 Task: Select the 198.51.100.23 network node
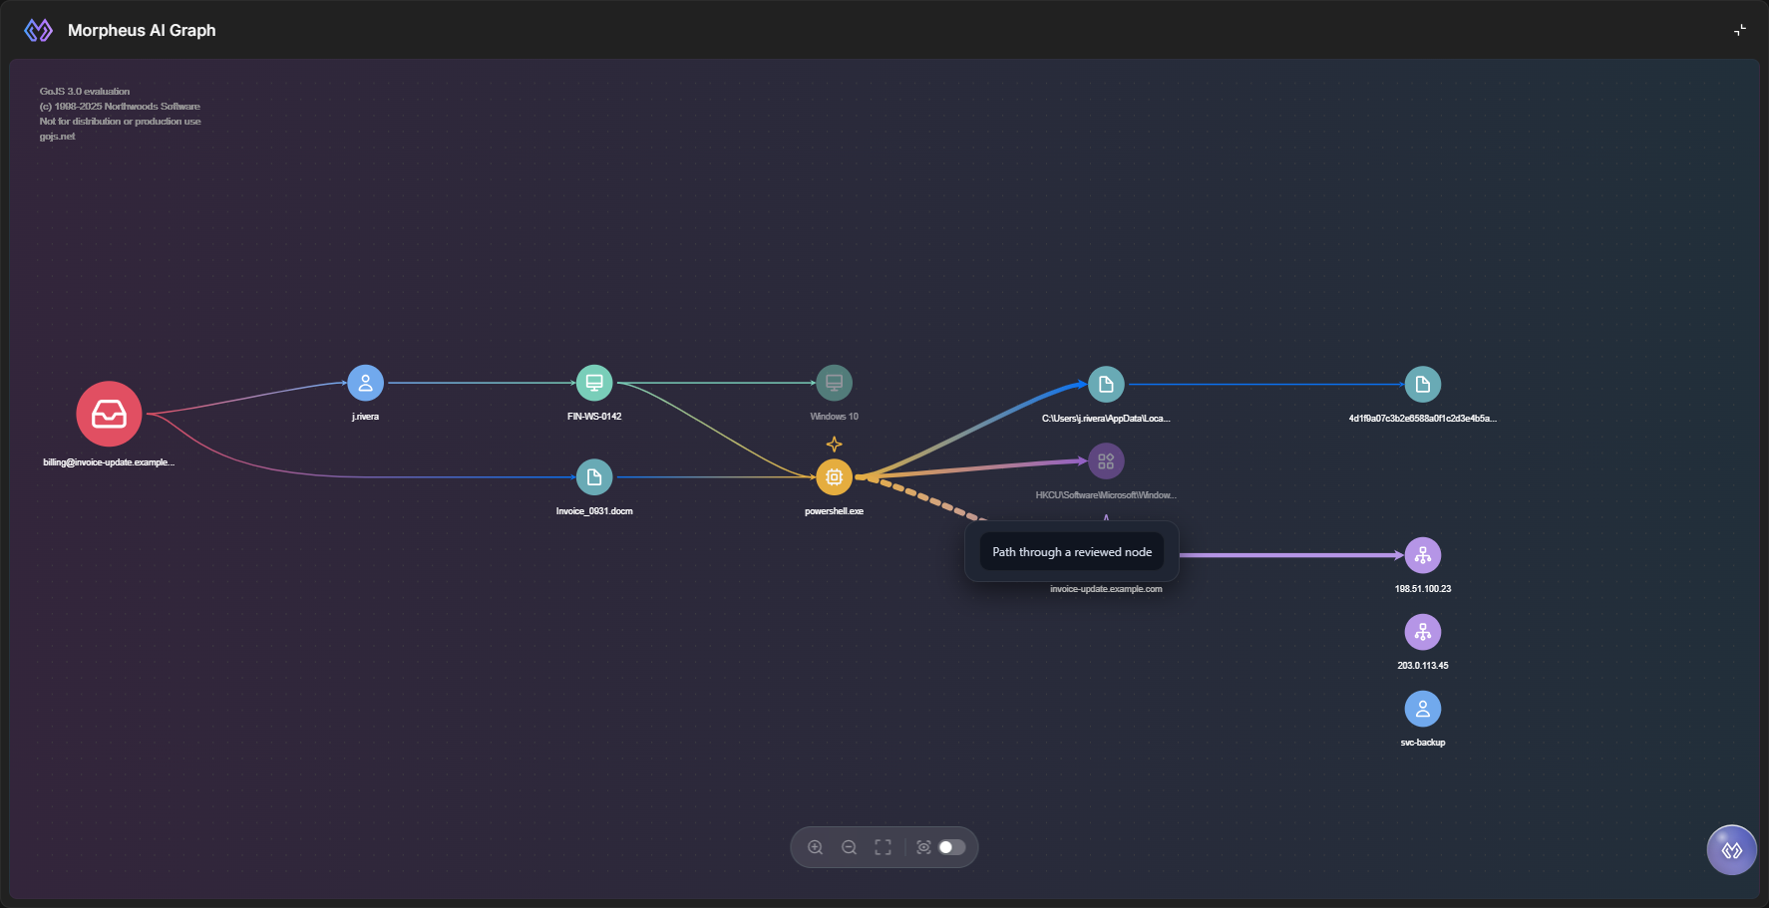[x=1422, y=556]
